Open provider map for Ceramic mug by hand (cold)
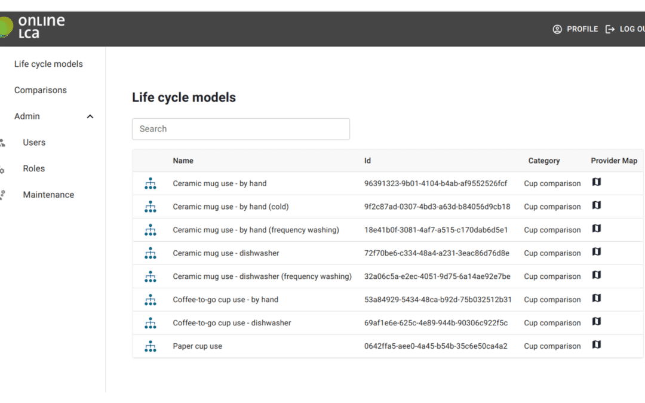The image size is (645, 403). [597, 205]
